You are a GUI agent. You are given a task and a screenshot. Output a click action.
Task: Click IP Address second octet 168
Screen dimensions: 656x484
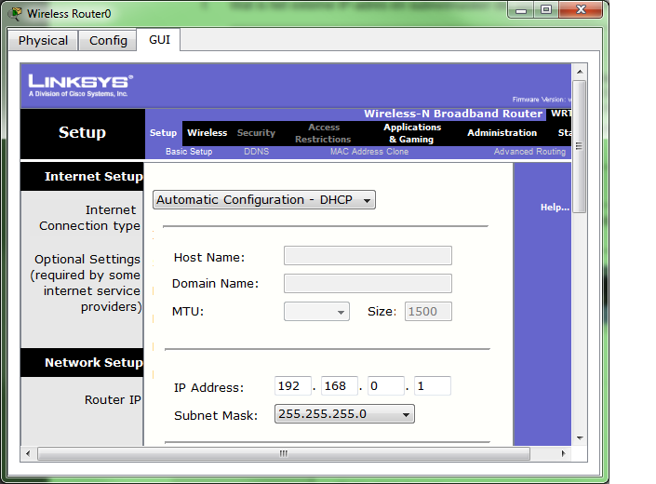[340, 385]
